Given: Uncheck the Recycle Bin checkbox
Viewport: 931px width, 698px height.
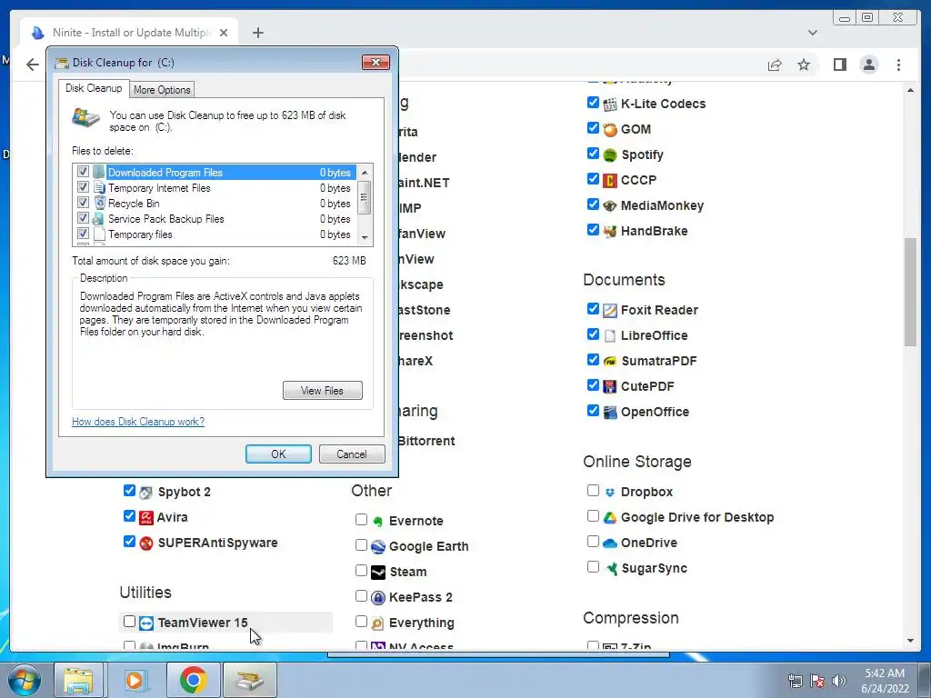Looking at the screenshot, I should pyautogui.click(x=83, y=203).
